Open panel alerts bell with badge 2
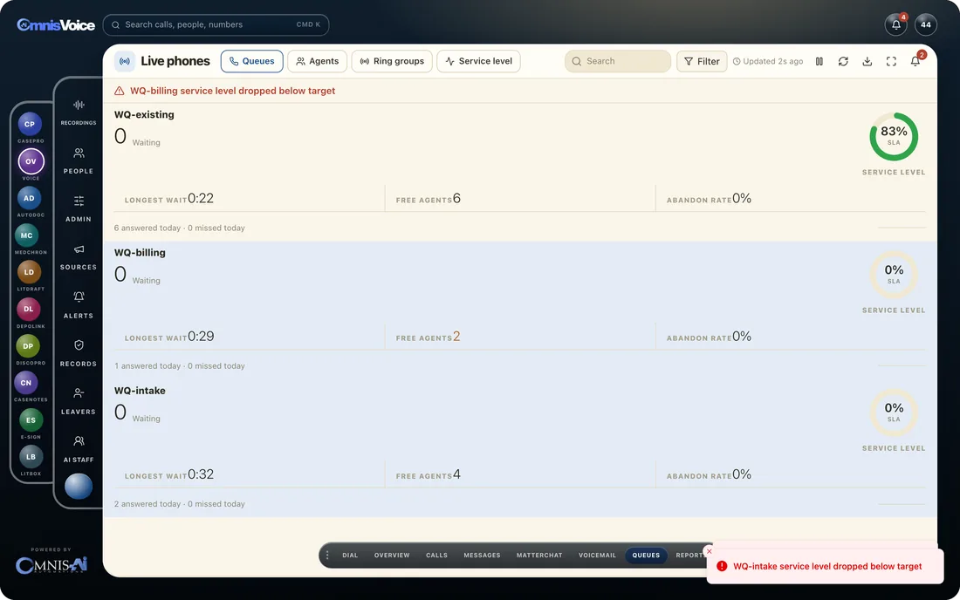This screenshot has height=600, width=960. (x=915, y=61)
